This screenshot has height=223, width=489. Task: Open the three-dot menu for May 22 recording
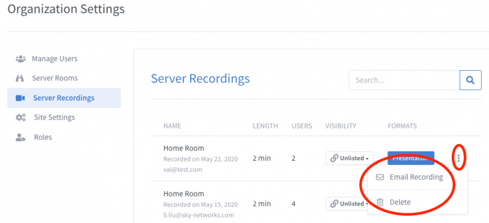point(459,158)
